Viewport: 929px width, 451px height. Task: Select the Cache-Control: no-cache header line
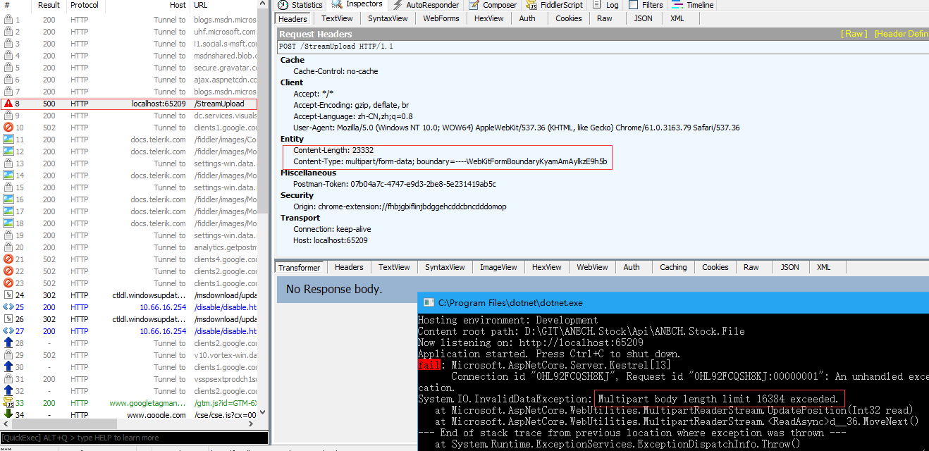point(336,71)
